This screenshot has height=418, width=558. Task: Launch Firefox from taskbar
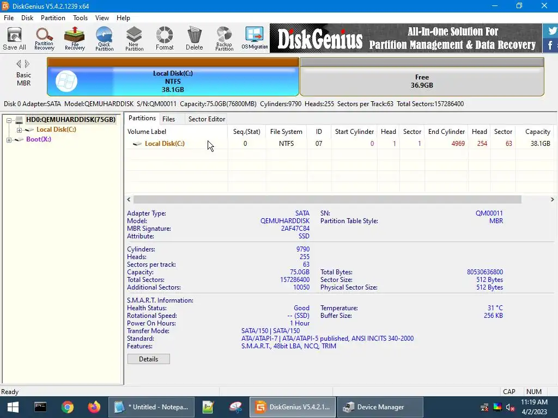[x=94, y=407]
